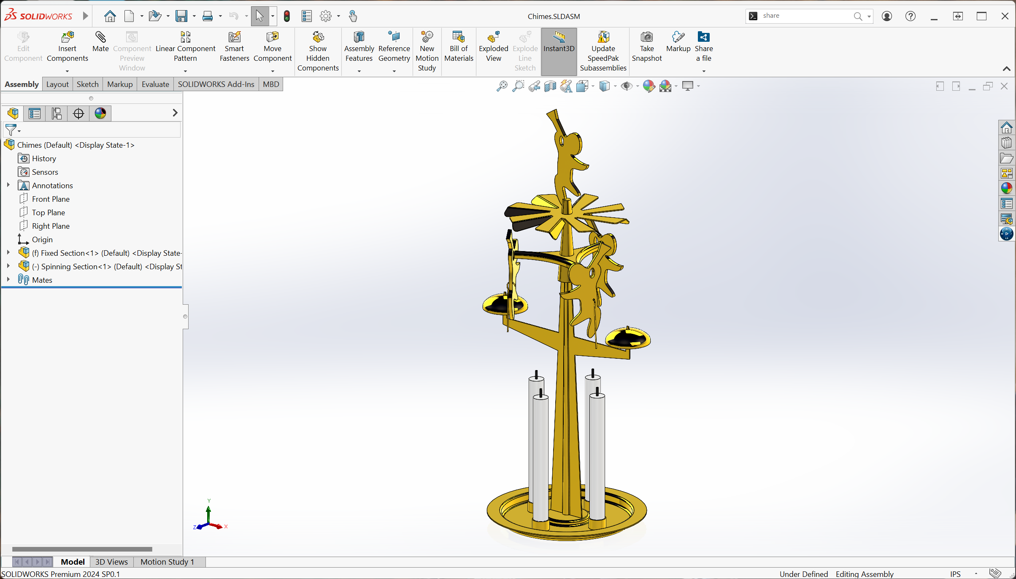Select the ConfigurationManager tab icon
This screenshot has height=579, width=1016.
[x=57, y=113]
